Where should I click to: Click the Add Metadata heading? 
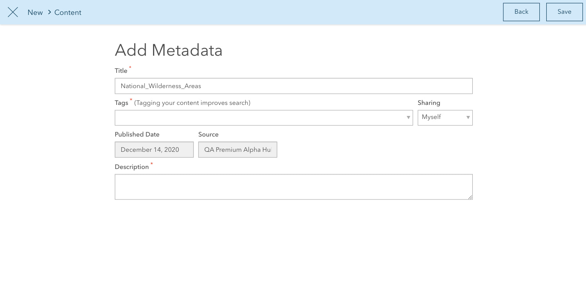click(x=169, y=50)
